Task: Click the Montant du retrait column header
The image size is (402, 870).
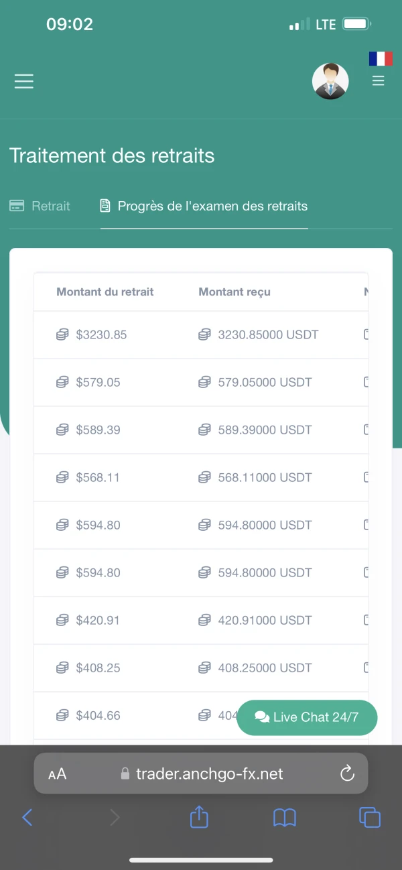Action: coord(105,292)
